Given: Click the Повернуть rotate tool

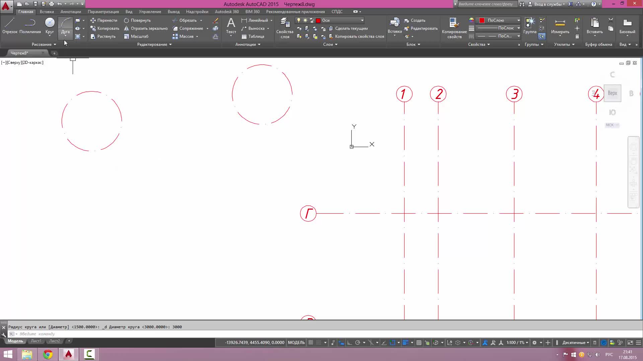Looking at the screenshot, I should pyautogui.click(x=137, y=20).
